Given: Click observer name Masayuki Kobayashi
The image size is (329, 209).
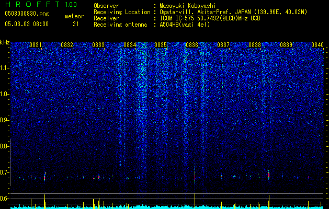Looking at the screenshot, I should tap(188, 6).
